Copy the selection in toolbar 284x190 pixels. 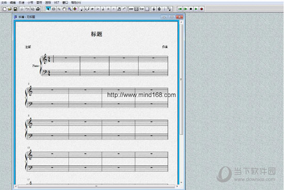(27, 9)
